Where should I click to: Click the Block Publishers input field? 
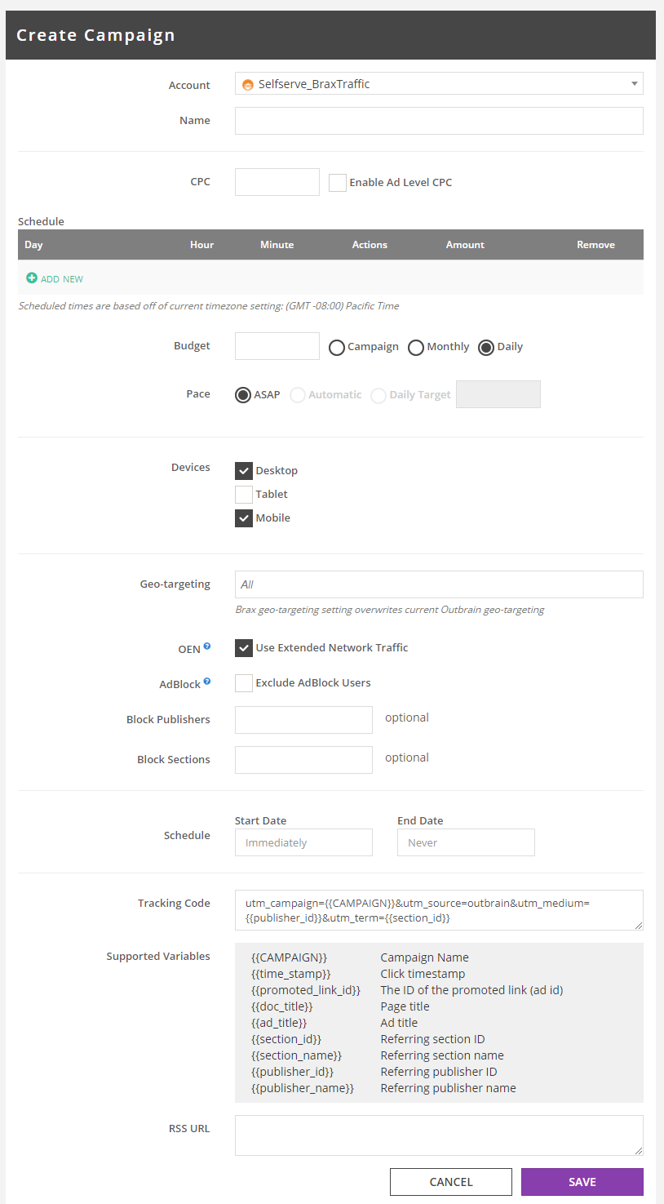[x=303, y=720]
